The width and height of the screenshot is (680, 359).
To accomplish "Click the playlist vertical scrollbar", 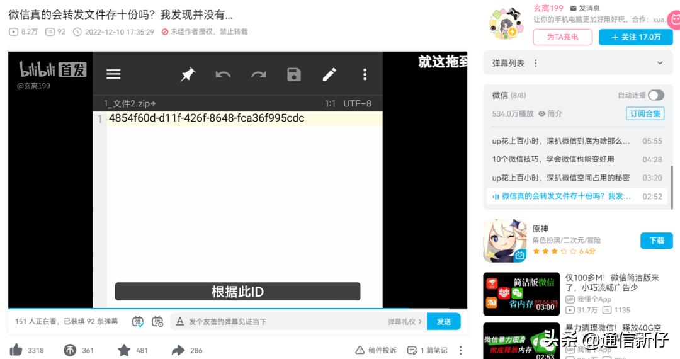I will tap(672, 186).
